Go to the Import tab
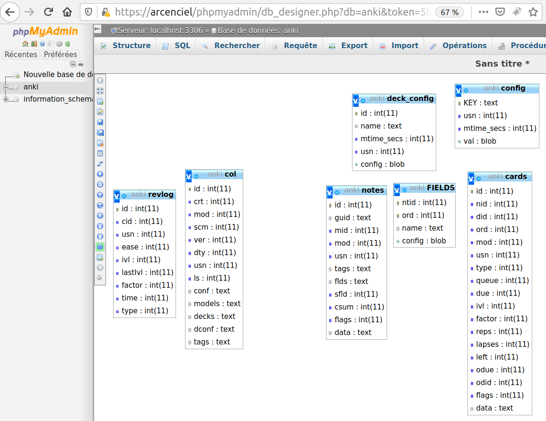 tap(399, 46)
